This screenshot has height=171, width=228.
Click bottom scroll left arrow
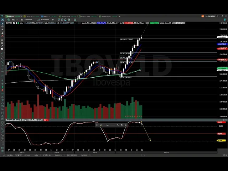click(144, 155)
